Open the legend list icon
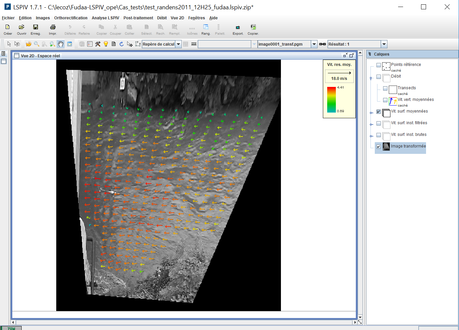This screenshot has width=459, height=330. pyautogui.click(x=90, y=44)
